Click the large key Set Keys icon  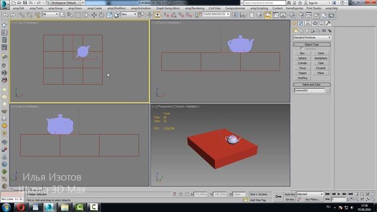[278, 197]
